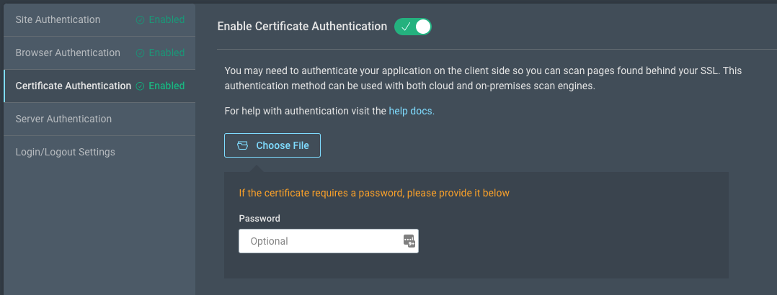This screenshot has height=295, width=777.
Task: Turn off Enable Certificate Authentication switch
Action: pyautogui.click(x=412, y=27)
